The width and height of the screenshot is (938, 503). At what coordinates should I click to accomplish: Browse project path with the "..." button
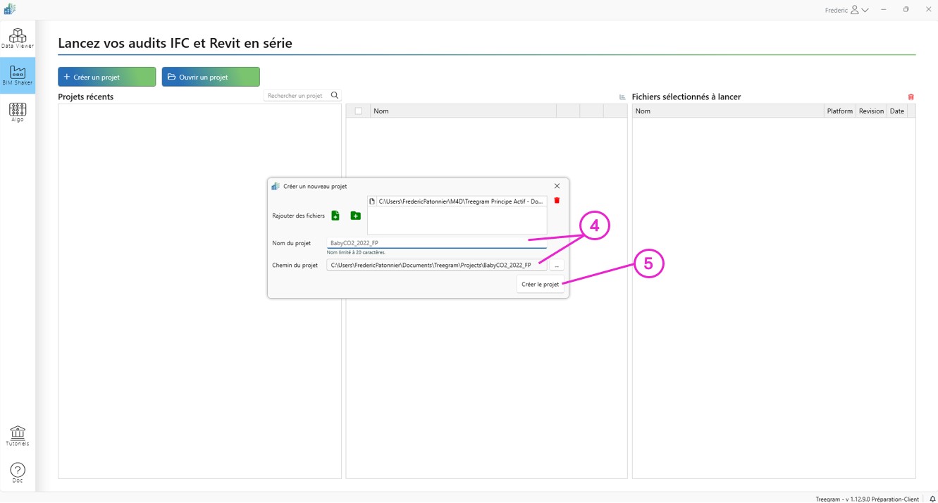tap(557, 266)
